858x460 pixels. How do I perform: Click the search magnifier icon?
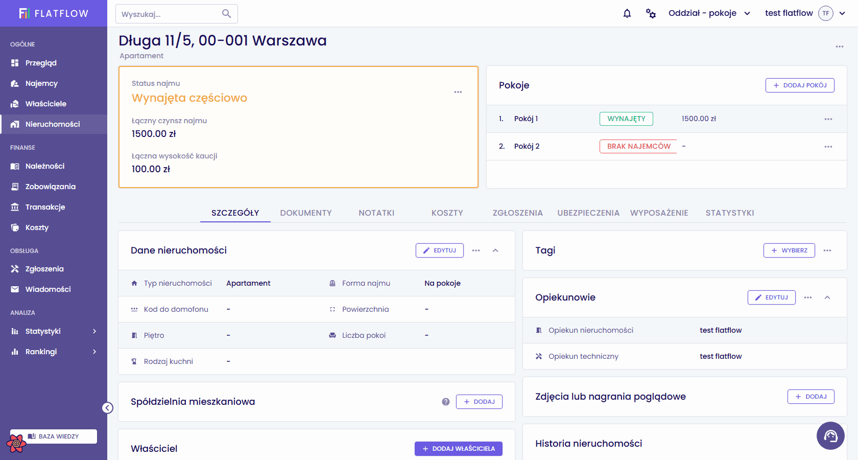point(226,14)
